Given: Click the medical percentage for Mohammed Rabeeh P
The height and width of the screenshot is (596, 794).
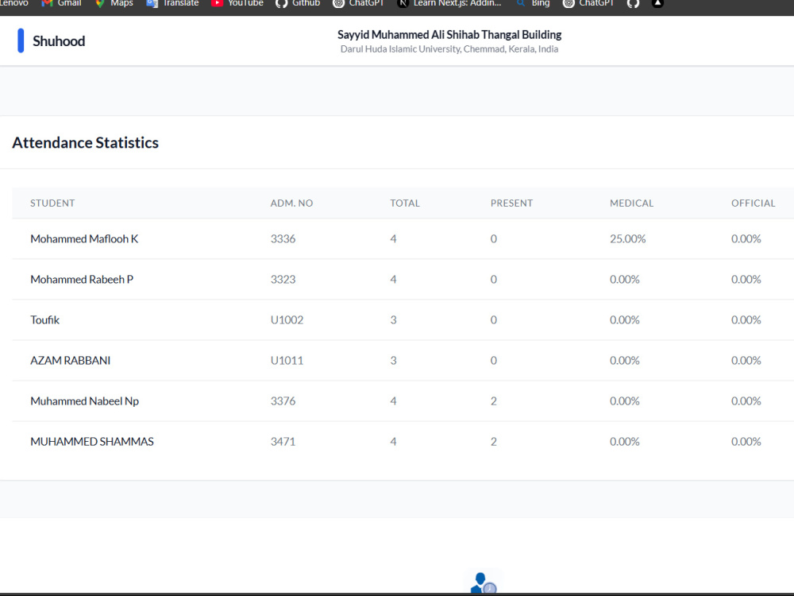Looking at the screenshot, I should (x=624, y=279).
